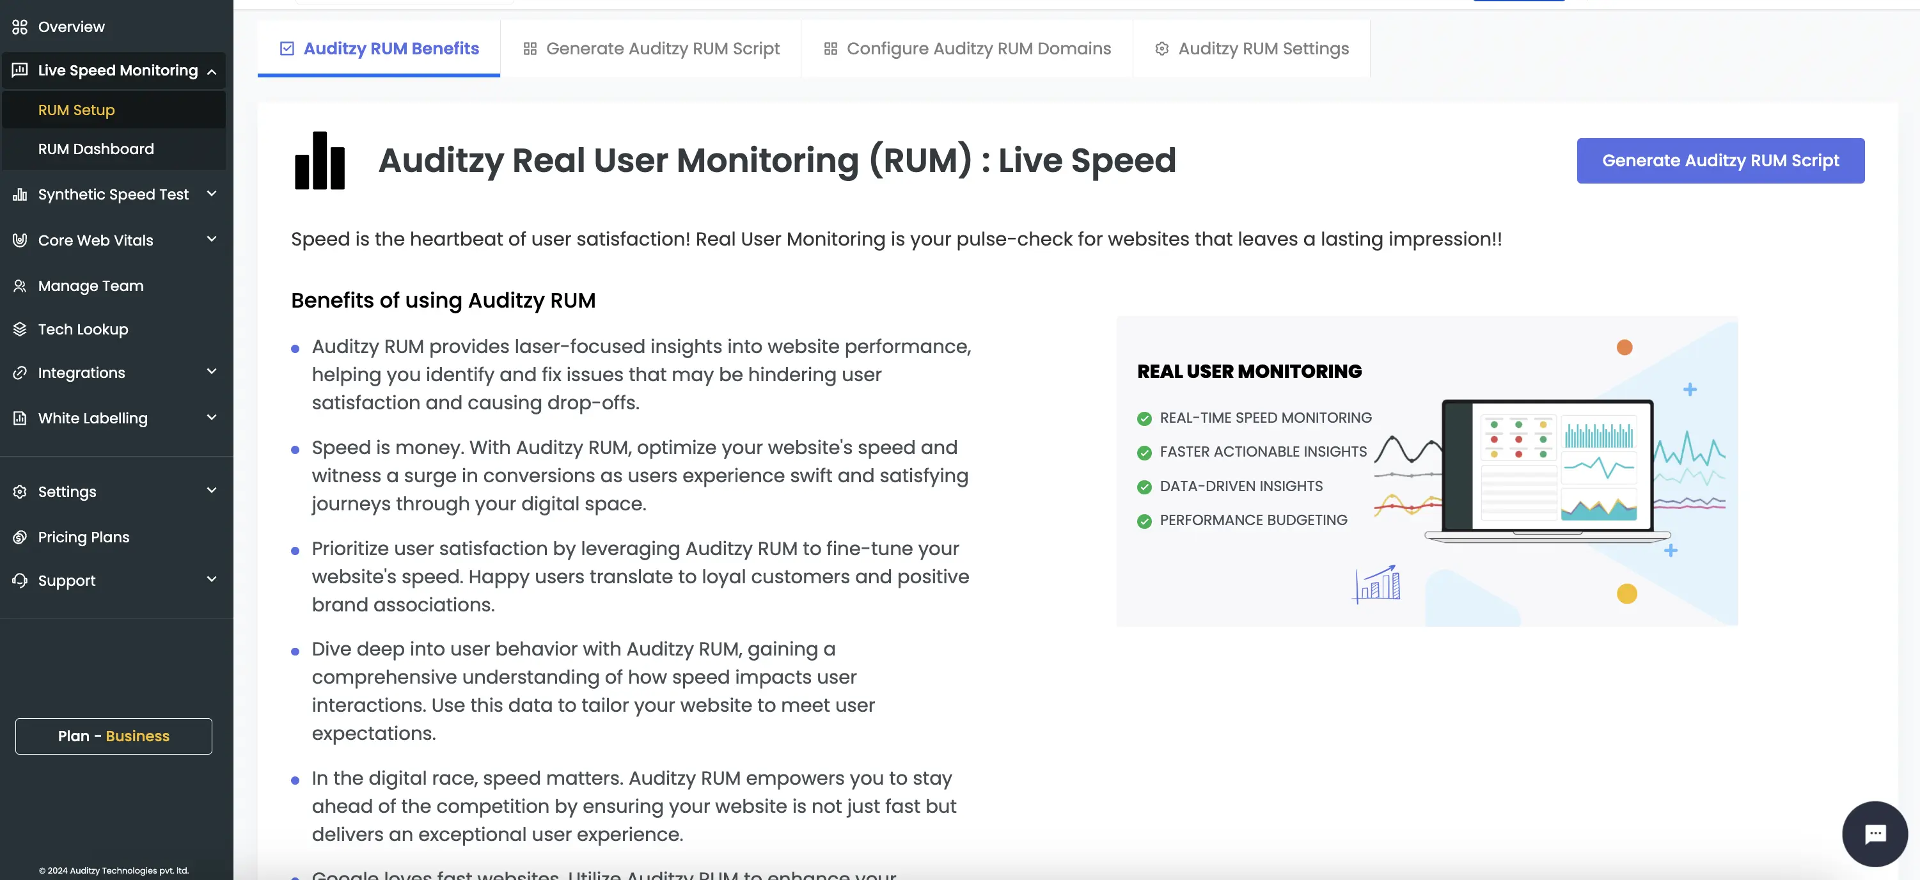Click the Overview icon
Screen dimensions: 1920x880
(x=20, y=26)
